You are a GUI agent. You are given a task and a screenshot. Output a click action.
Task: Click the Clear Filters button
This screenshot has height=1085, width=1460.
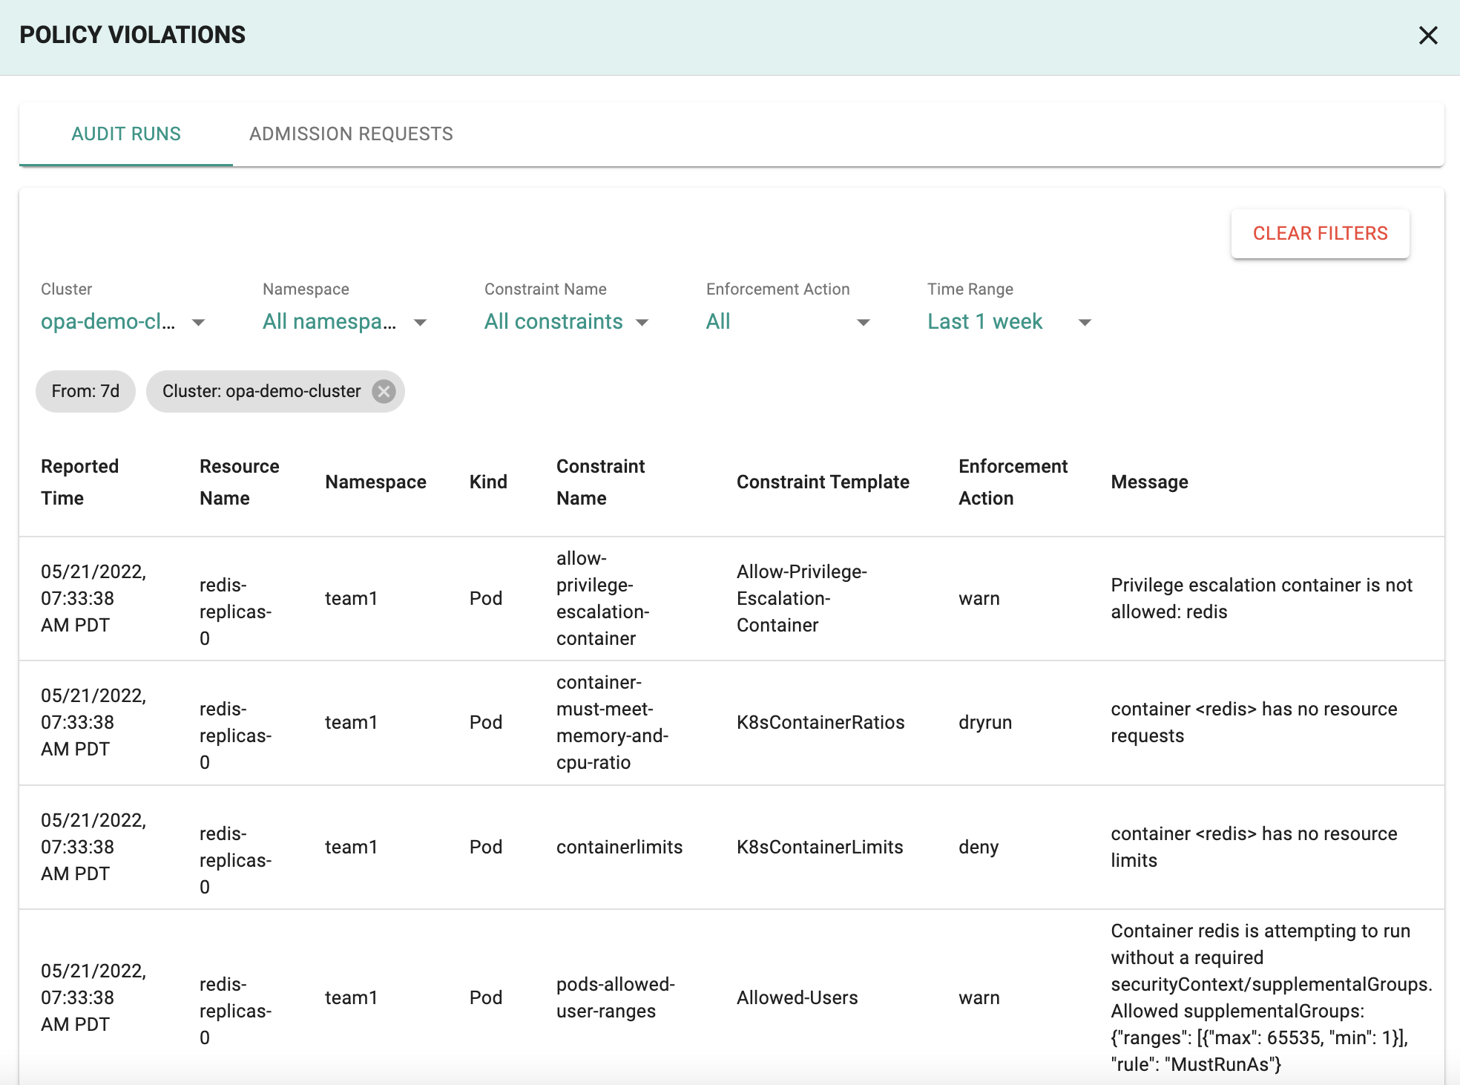pyautogui.click(x=1320, y=234)
